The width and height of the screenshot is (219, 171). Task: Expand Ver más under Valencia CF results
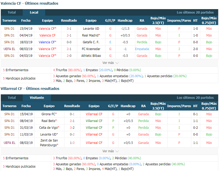coord(110,63)
